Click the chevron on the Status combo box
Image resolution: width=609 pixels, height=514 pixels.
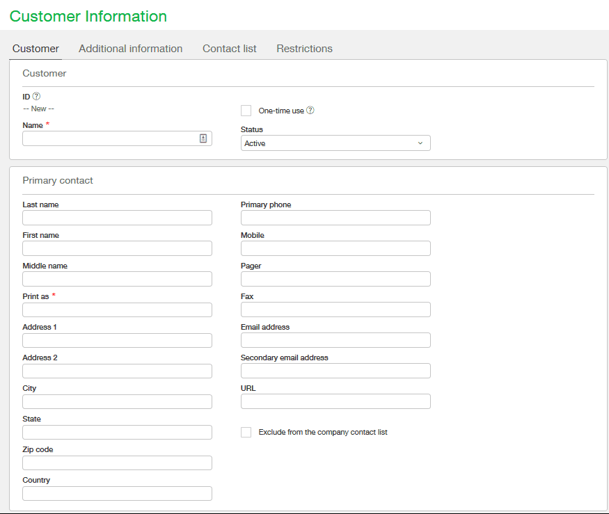(x=420, y=143)
